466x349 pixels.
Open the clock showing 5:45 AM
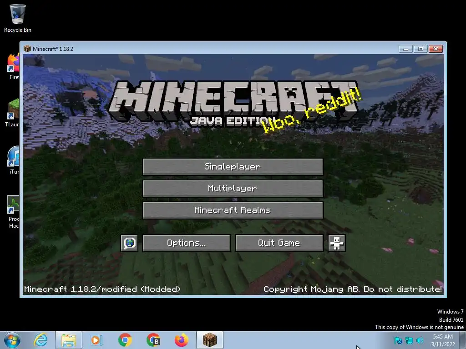pos(443,340)
